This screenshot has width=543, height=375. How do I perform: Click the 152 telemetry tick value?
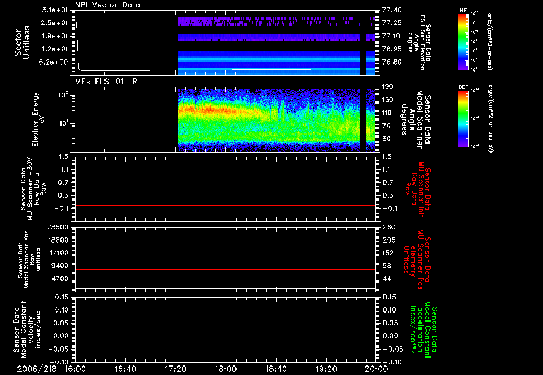pos(389,253)
